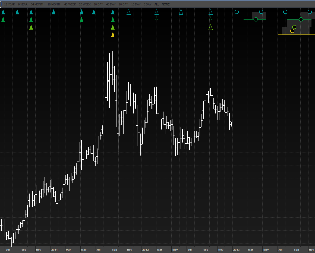Click the 2013 label on the time axis
Screen dimensions: 315x253
point(237,249)
